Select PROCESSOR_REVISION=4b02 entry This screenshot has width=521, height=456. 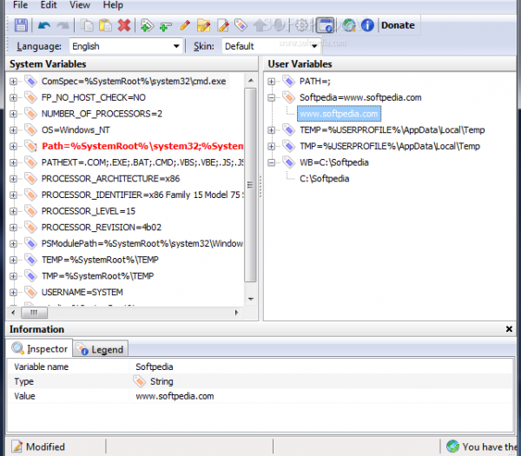(101, 228)
